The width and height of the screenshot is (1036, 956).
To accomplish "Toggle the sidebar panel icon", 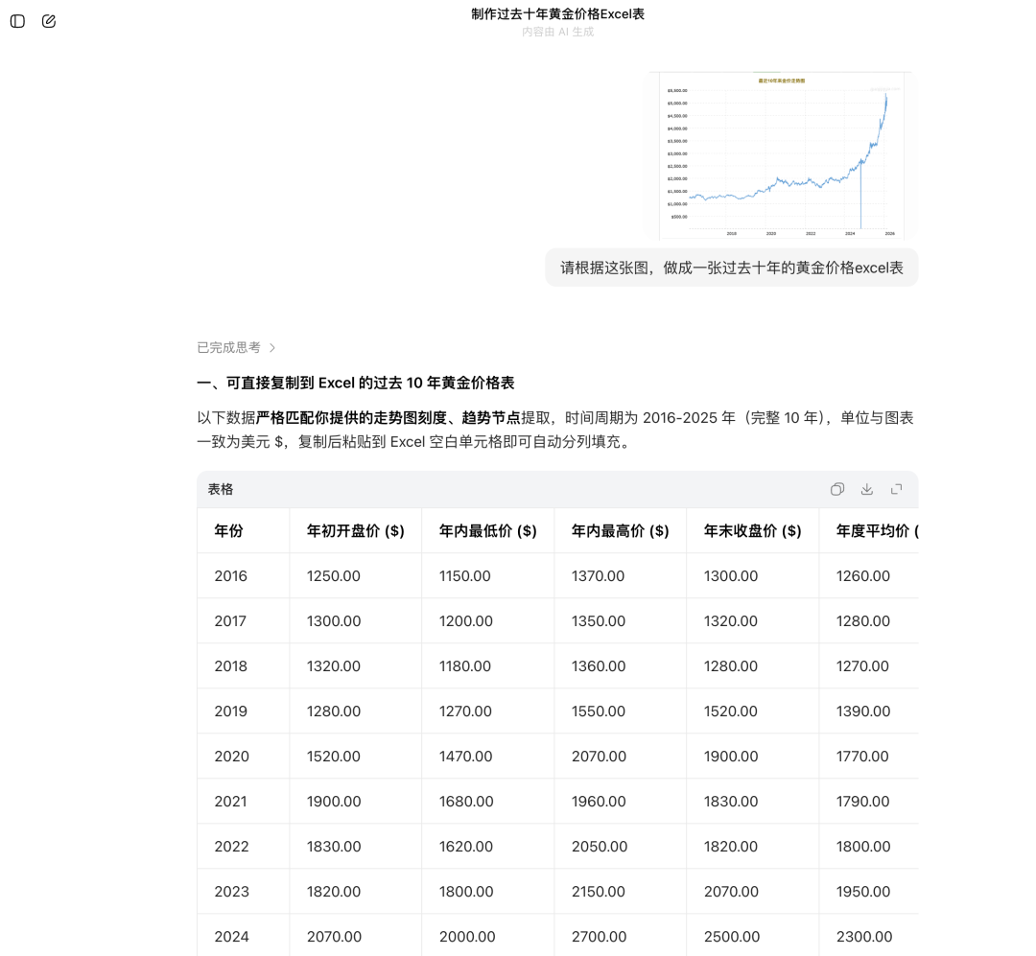I will pyautogui.click(x=17, y=21).
